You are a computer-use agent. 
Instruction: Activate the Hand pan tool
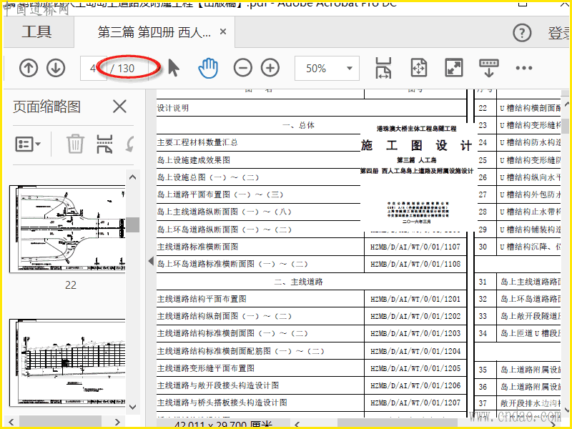tap(208, 68)
